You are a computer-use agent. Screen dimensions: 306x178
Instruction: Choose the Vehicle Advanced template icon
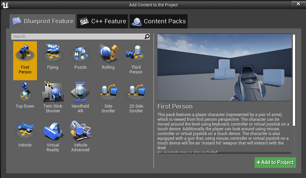(80, 131)
